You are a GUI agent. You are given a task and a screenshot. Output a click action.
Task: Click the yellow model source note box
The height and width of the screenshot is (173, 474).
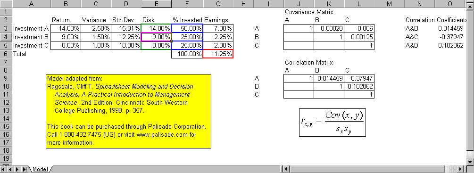(128, 111)
